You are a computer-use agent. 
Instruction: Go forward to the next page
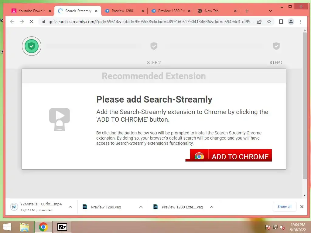(x=22, y=22)
